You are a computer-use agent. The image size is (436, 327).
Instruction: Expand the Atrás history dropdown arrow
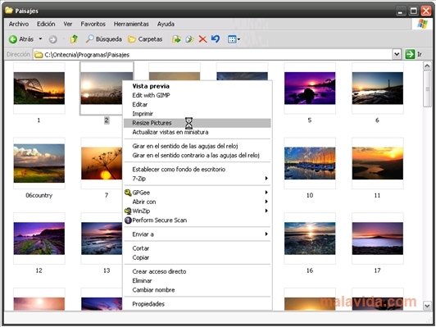40,39
